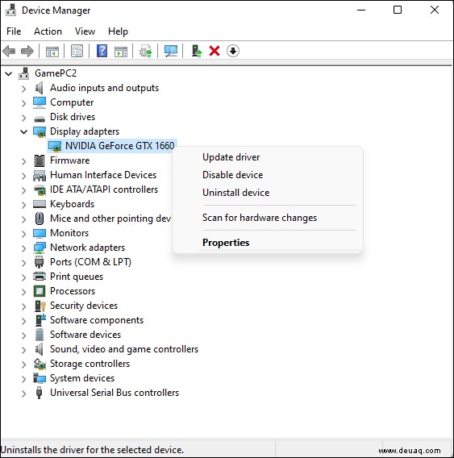454x458 pixels.
Task: Click the Show/Hide console tree toolbar icon
Action: 52,52
